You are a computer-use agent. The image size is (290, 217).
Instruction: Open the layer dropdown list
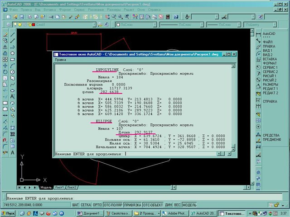107,25
